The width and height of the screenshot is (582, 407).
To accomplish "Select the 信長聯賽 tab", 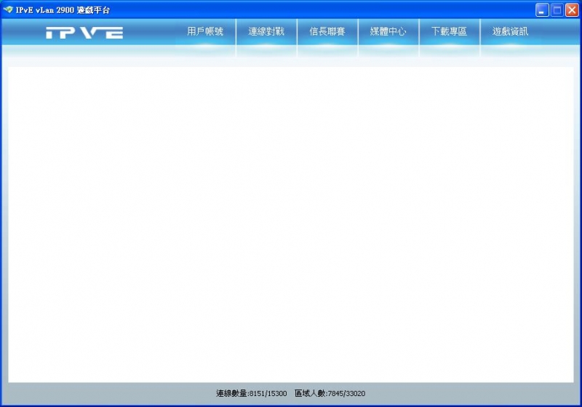I will pyautogui.click(x=327, y=32).
